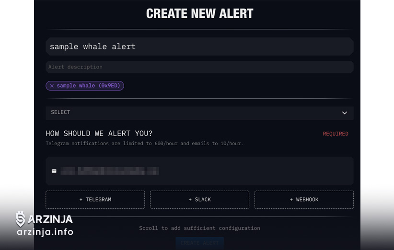This screenshot has height=250, width=394.
Task: Click the Arzinja shield logo icon
Action: (x=21, y=219)
